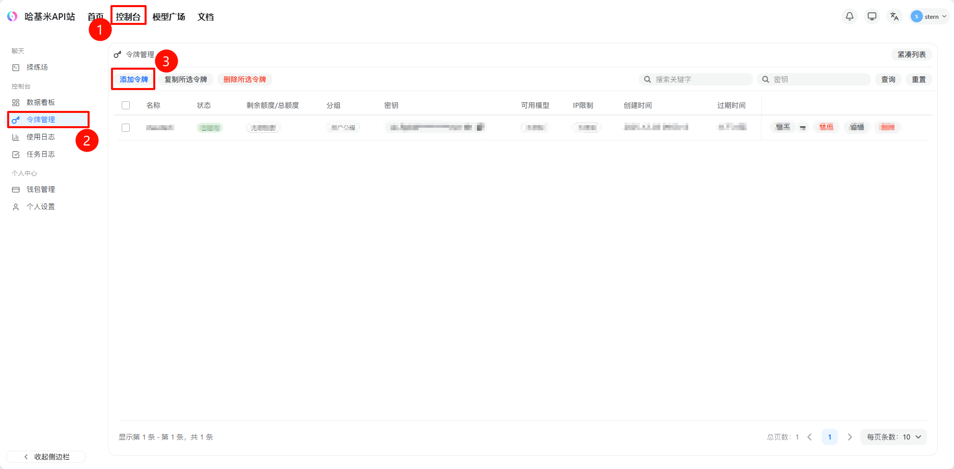954x469 pixels.
Task: Click page number 1 in pagination
Action: (x=830, y=437)
